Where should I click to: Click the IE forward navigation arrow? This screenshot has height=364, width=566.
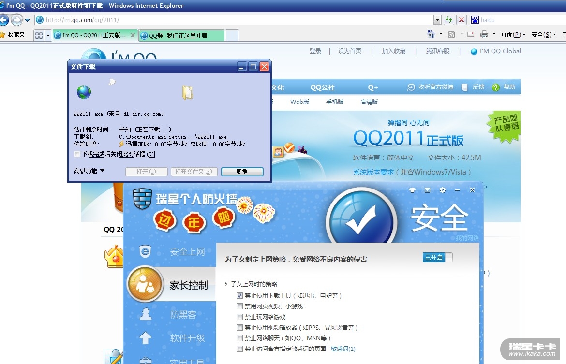point(16,20)
